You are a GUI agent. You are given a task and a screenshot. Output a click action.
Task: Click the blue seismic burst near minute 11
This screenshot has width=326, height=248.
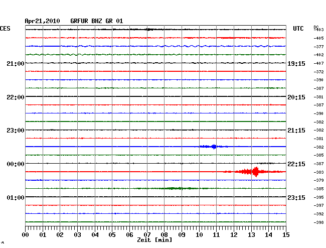tap(214, 147)
